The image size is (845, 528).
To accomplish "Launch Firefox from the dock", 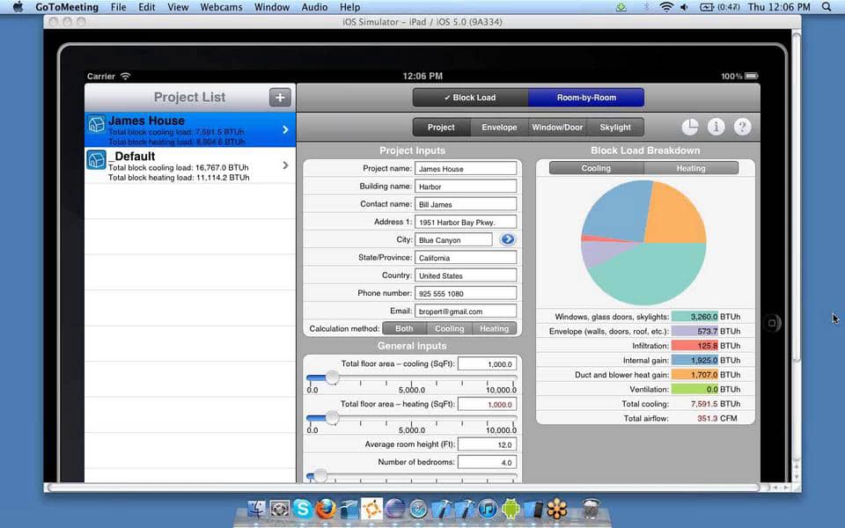I will pyautogui.click(x=326, y=509).
